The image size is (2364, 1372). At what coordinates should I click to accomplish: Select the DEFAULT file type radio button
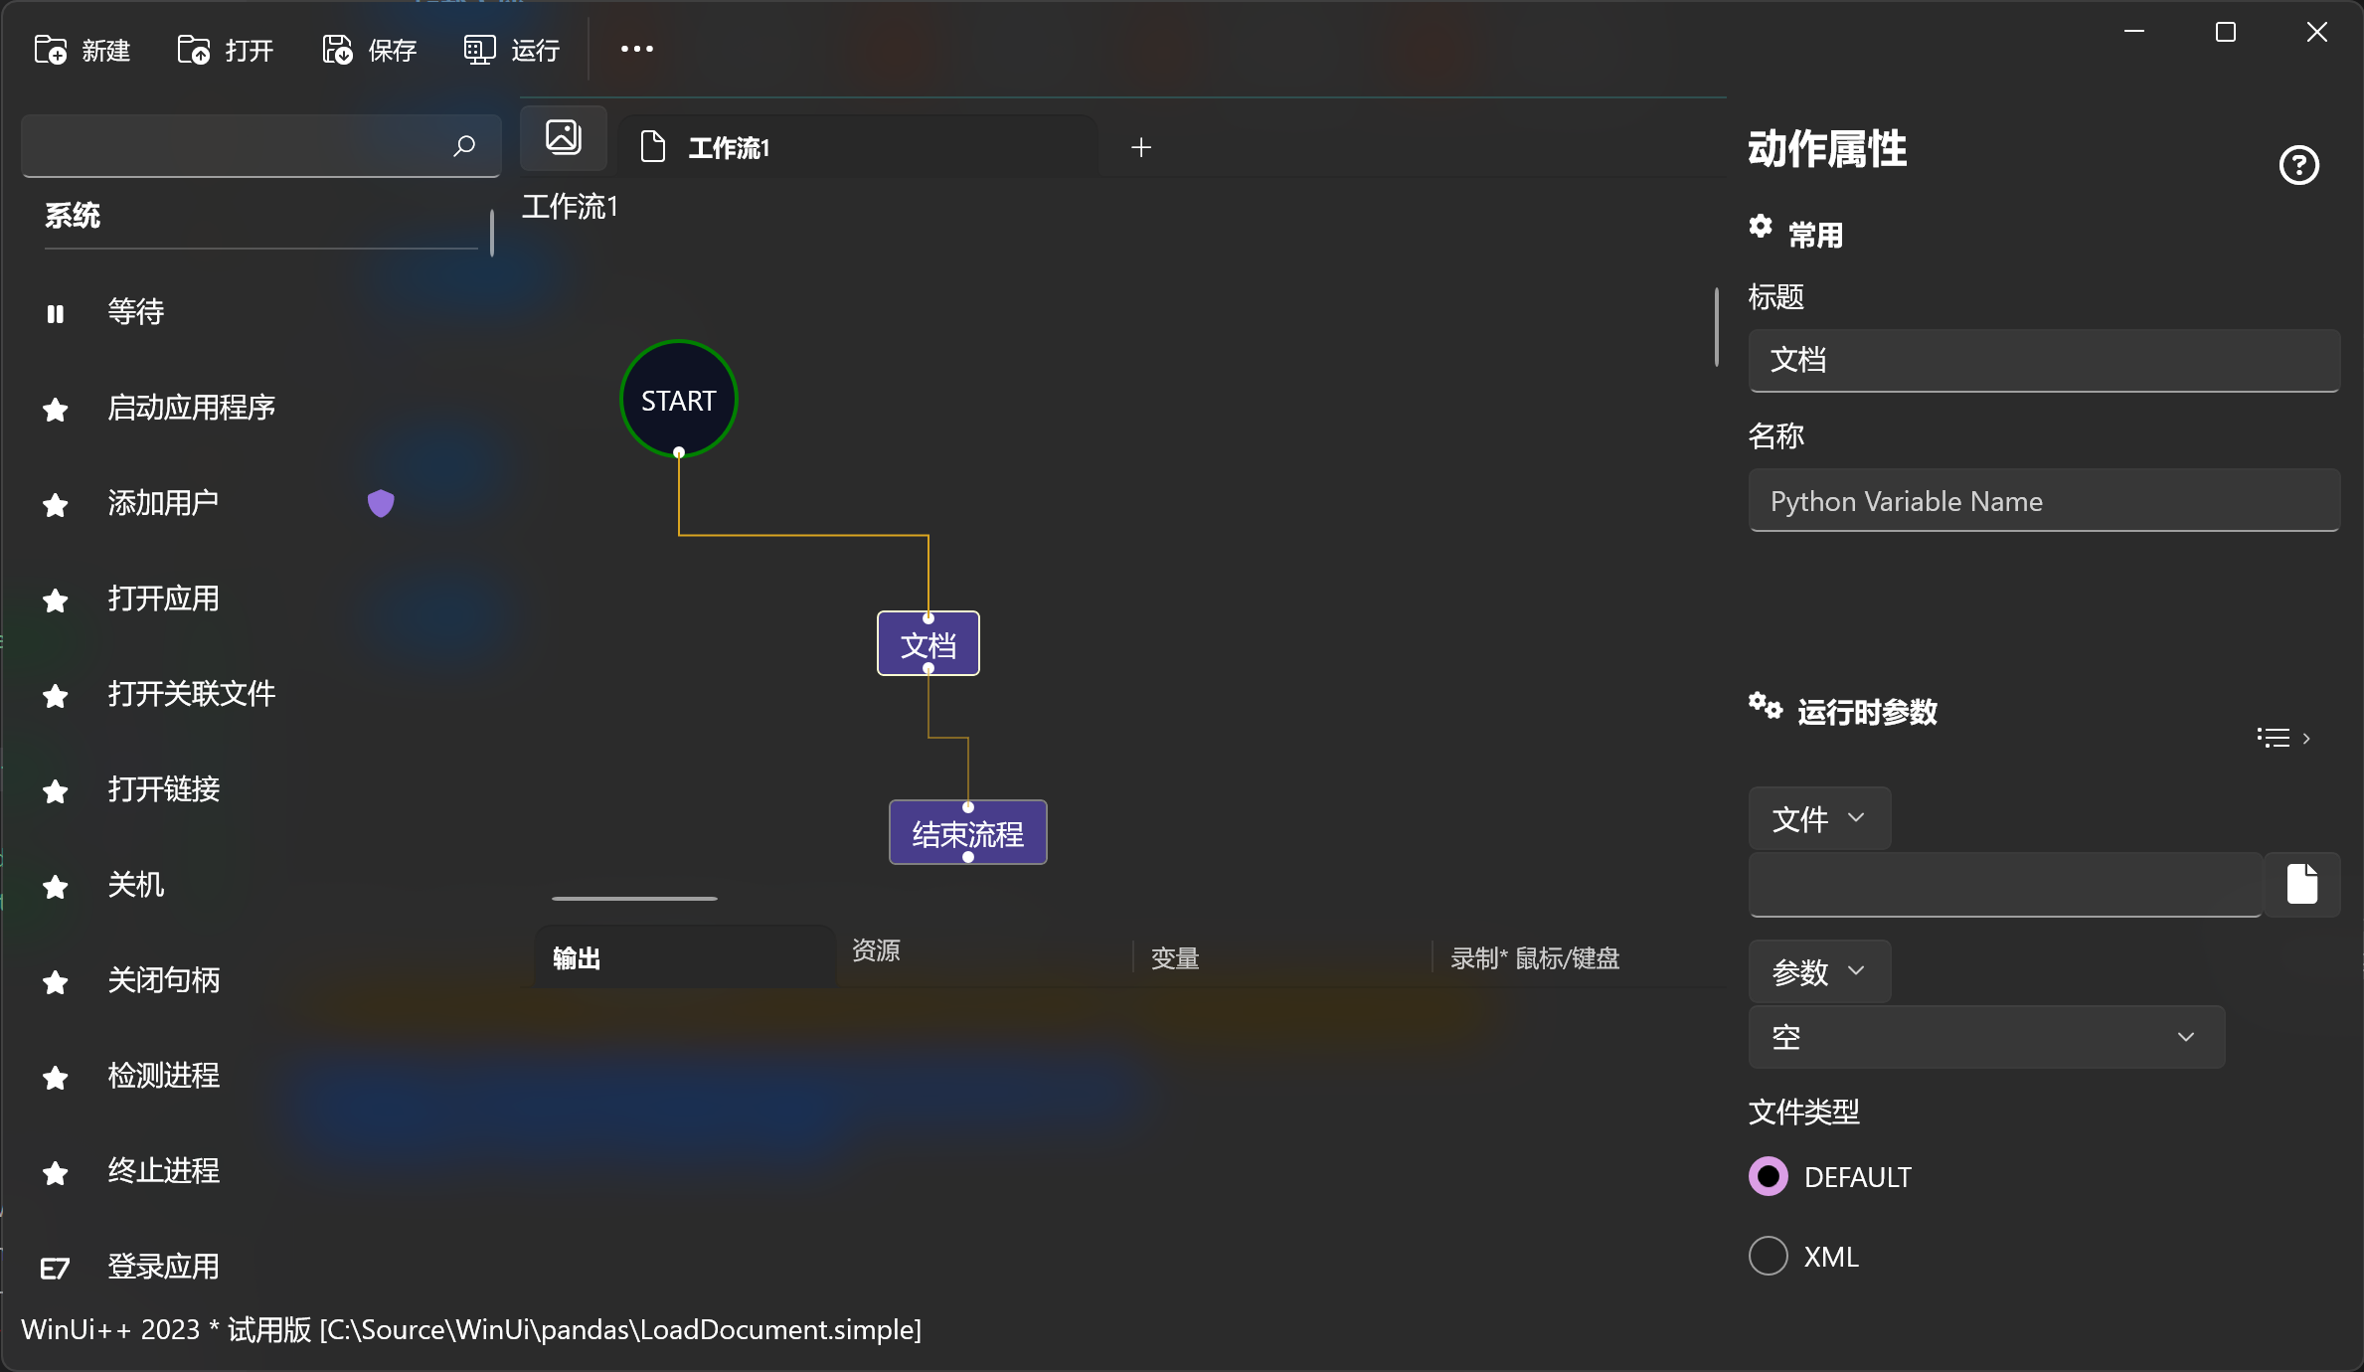point(1767,1176)
